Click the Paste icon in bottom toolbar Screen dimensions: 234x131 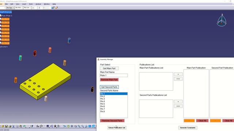[20, 126]
